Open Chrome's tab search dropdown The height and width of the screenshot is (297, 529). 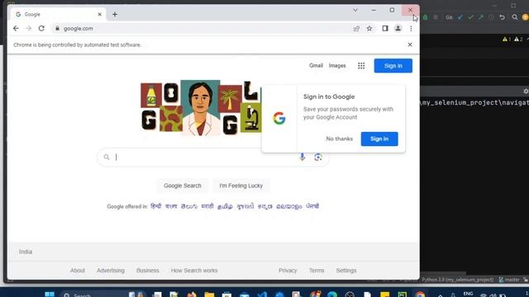tap(355, 10)
